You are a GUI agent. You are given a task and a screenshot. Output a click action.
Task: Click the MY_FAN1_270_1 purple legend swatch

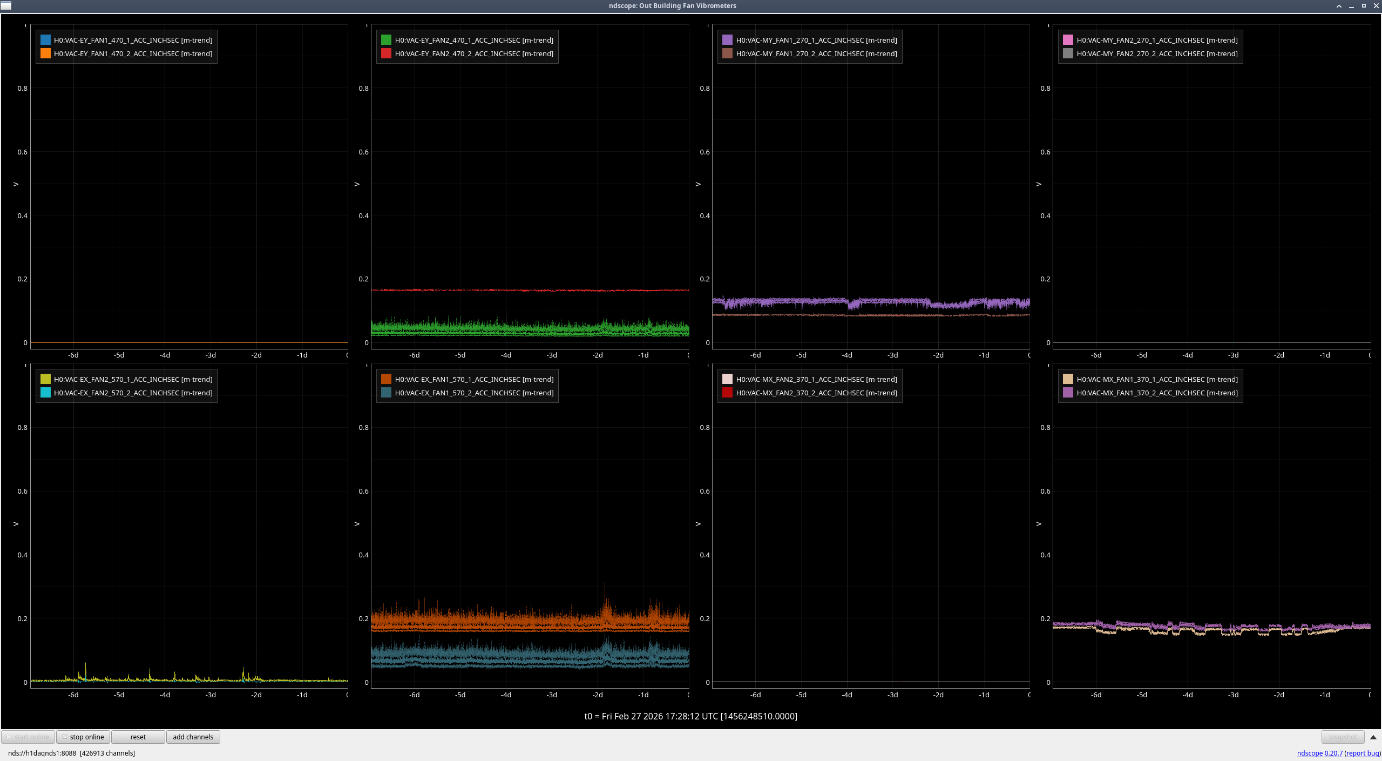(727, 40)
